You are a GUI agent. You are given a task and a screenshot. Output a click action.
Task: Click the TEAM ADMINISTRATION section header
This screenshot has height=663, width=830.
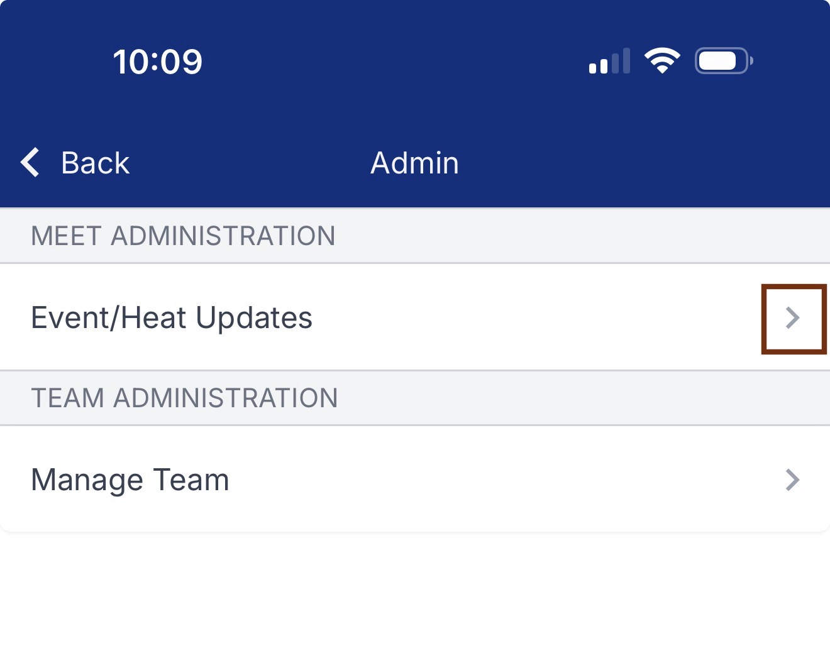click(415, 398)
